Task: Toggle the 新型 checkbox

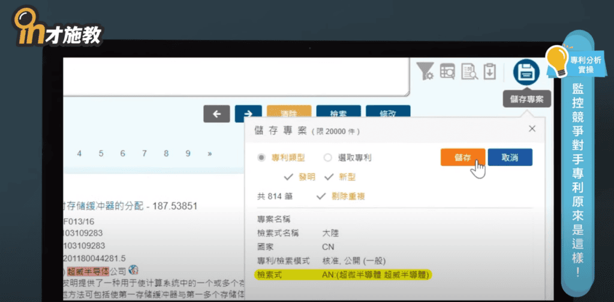Action: [x=329, y=176]
